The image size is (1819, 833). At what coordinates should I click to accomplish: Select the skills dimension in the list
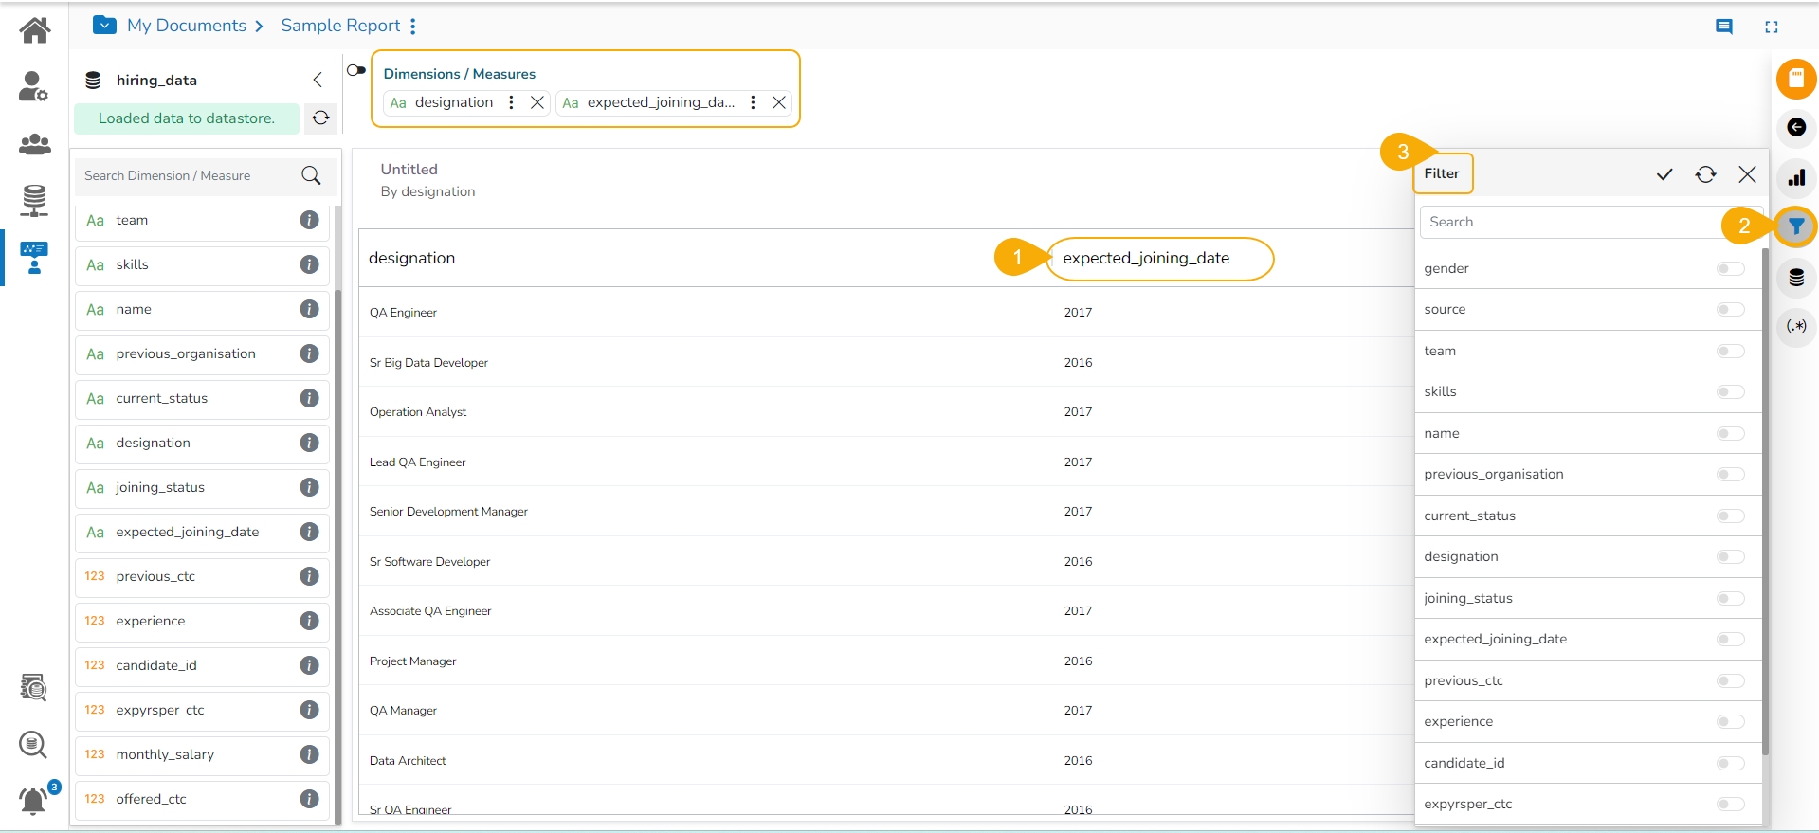133,264
